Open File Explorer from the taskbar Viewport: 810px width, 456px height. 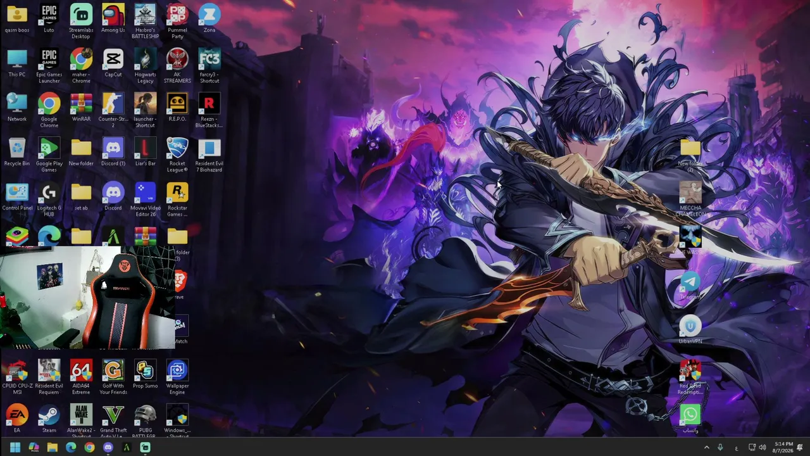(x=52, y=448)
